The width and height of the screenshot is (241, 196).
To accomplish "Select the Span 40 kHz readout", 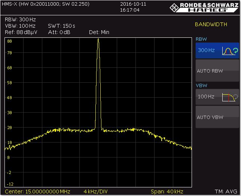I will tap(167, 192).
